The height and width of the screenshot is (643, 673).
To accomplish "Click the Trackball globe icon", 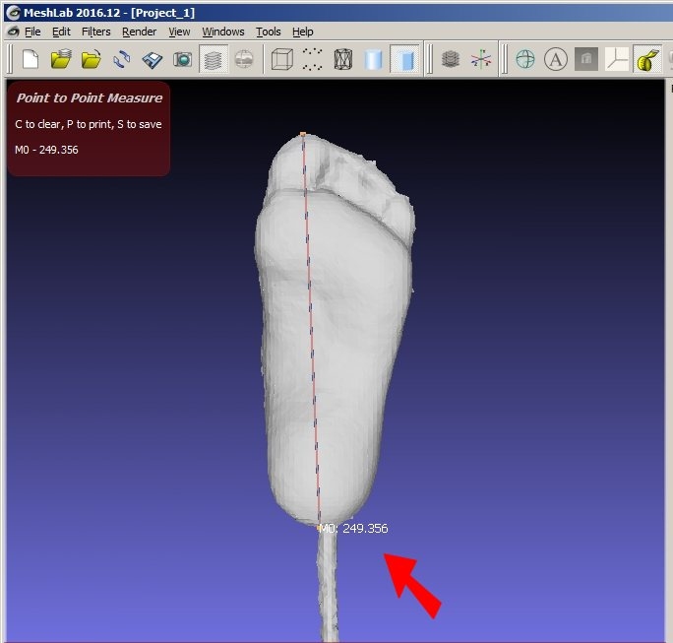I will (x=525, y=59).
